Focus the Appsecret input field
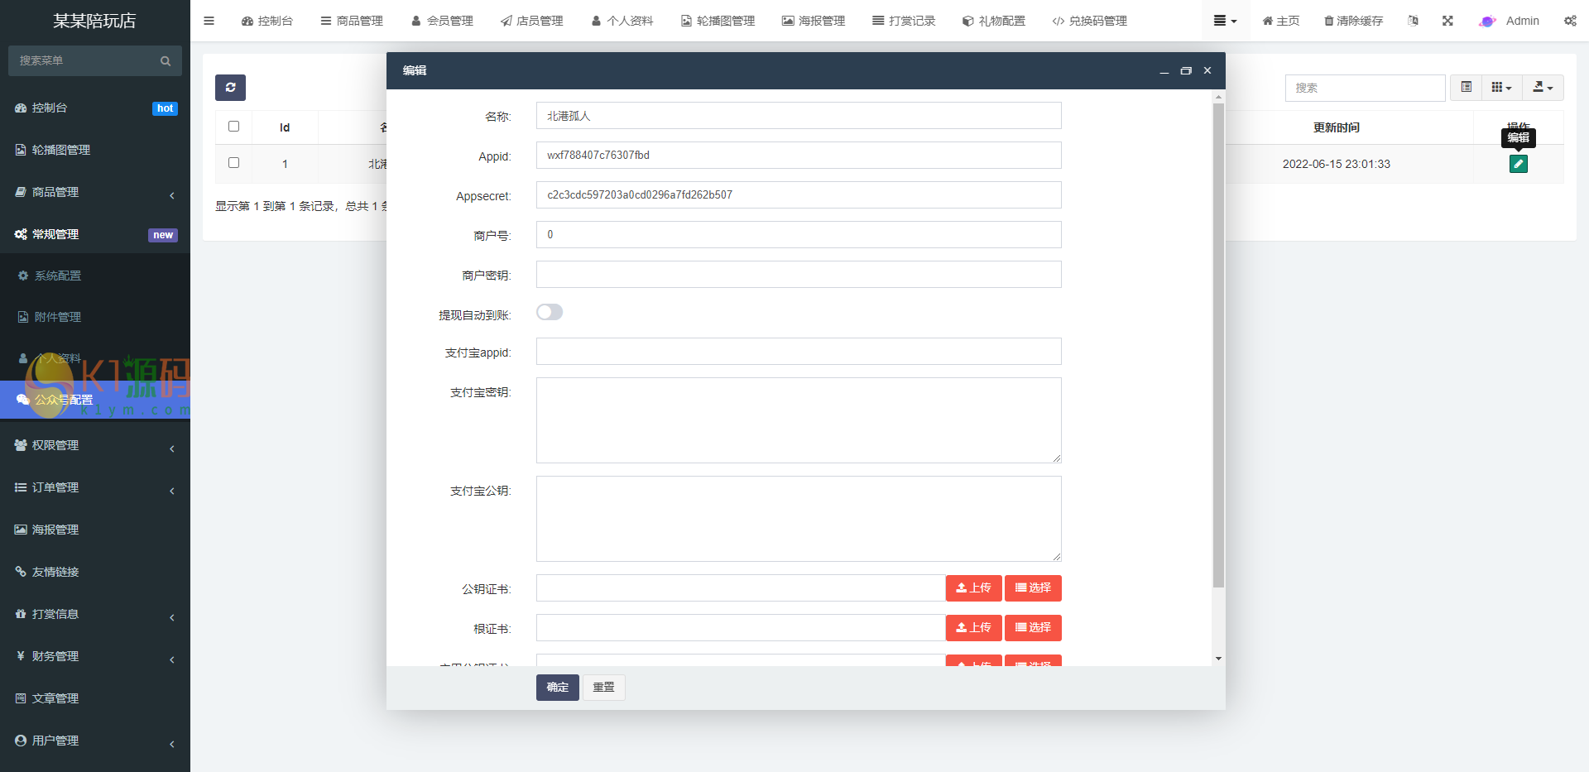Image resolution: width=1589 pixels, height=772 pixels. 799,195
